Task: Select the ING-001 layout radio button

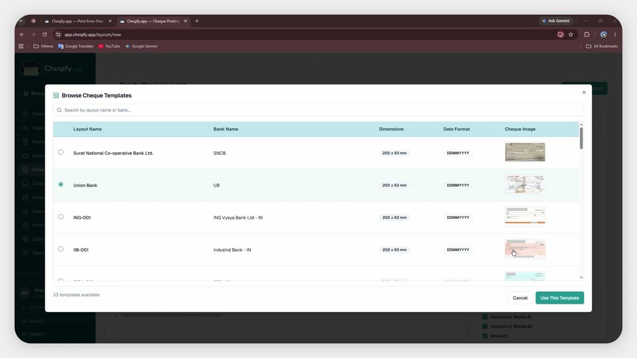Action: 61,217
